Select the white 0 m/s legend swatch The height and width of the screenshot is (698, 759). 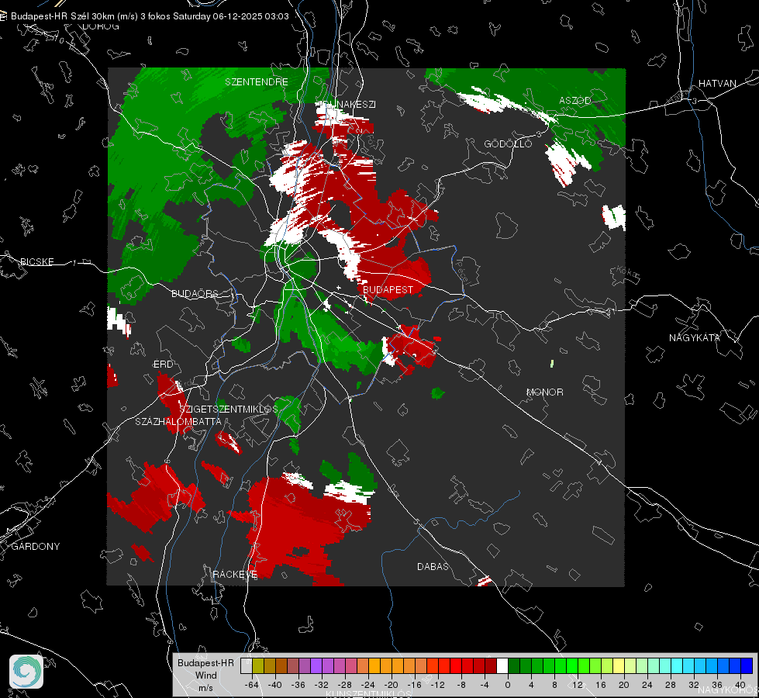tap(502, 666)
